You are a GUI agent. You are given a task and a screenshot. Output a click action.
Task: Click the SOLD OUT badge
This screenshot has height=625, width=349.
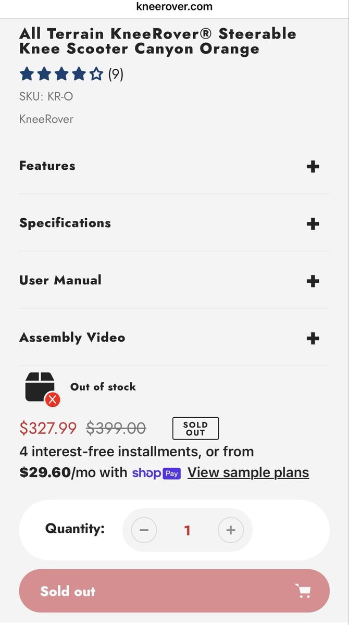(x=195, y=429)
